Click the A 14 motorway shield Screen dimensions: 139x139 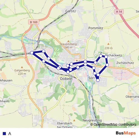click(119, 12)
